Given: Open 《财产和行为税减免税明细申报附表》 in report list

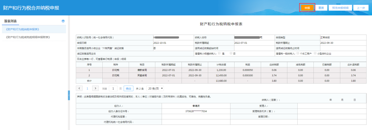Looking at the screenshot, I should point(34,37).
